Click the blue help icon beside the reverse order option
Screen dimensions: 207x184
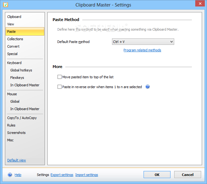pos(148,87)
